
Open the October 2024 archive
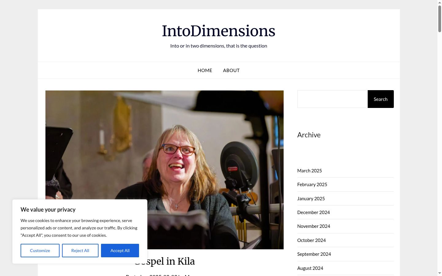click(x=312, y=240)
